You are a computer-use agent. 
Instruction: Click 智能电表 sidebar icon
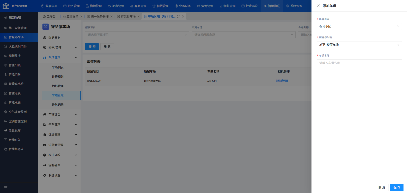click(x=5, y=93)
